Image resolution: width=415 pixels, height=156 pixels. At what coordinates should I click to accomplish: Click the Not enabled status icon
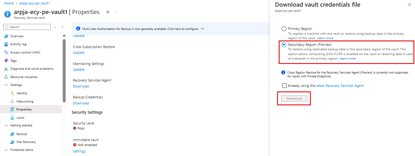pos(75,145)
